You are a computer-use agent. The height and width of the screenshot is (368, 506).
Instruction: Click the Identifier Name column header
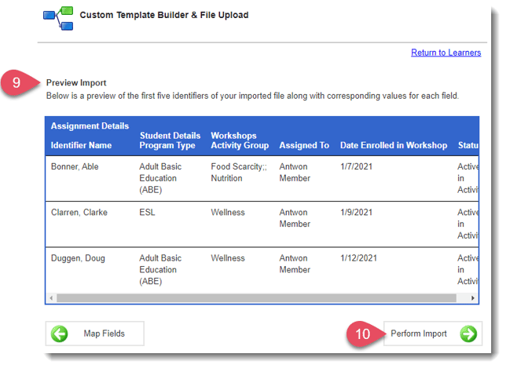pos(81,145)
